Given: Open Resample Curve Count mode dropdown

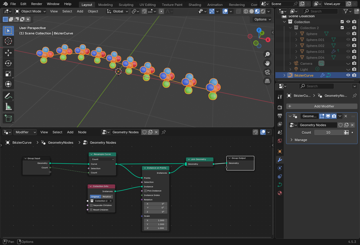Looking at the screenshot, I should tap(103, 159).
